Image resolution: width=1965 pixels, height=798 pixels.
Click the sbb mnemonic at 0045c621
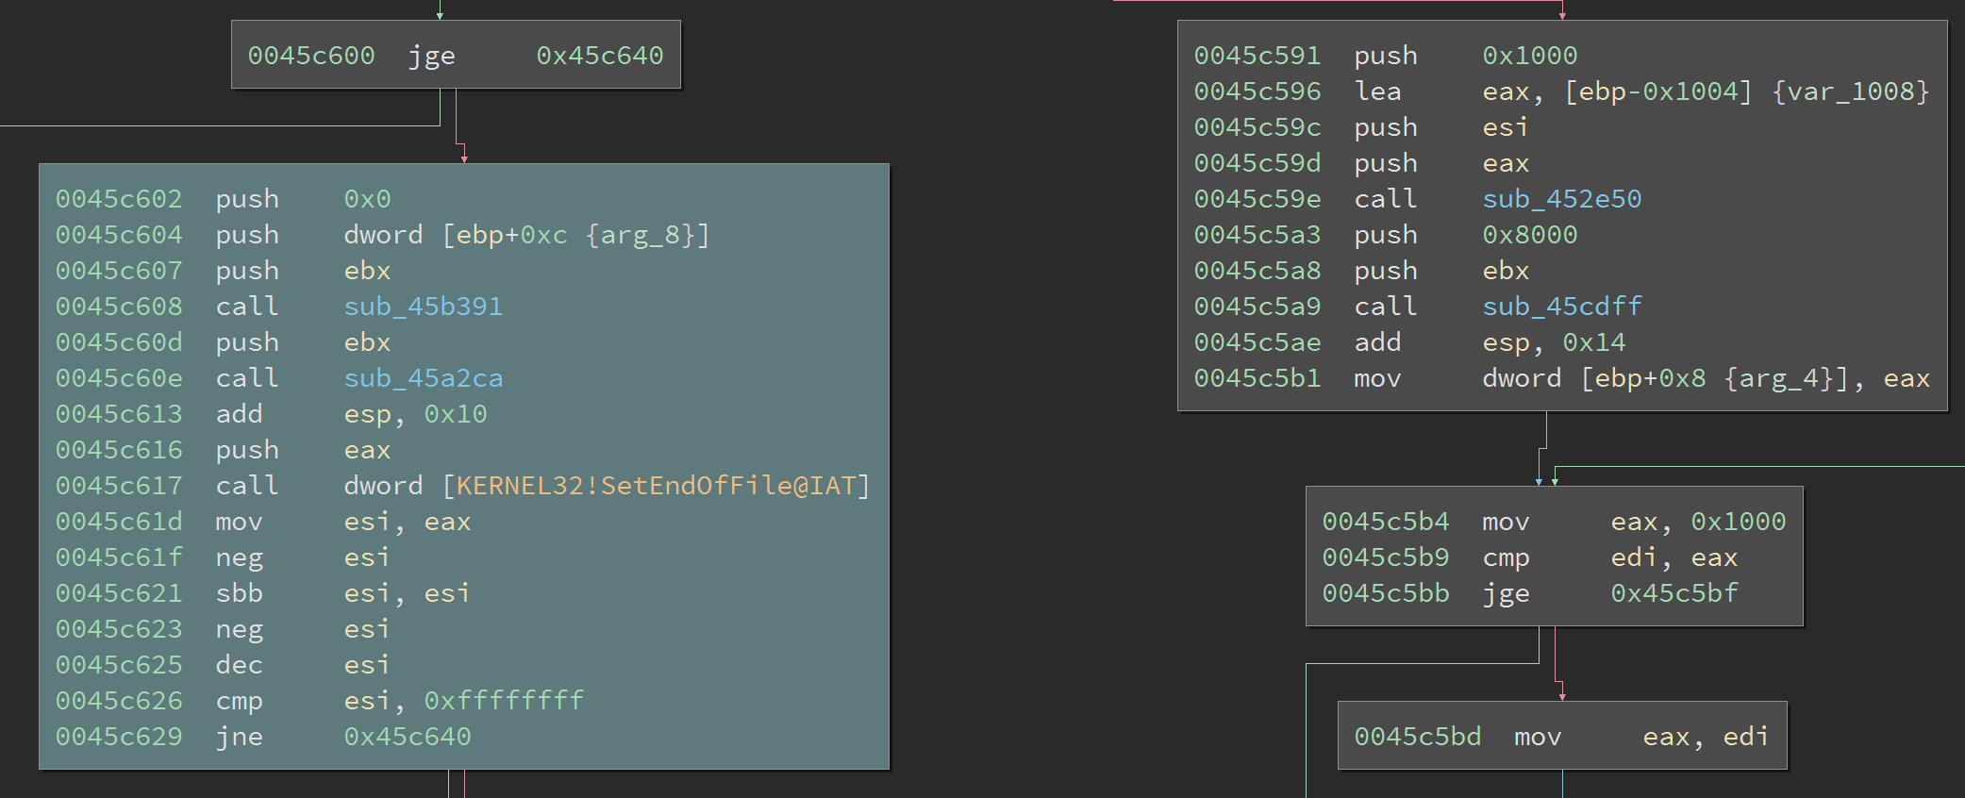tap(240, 593)
